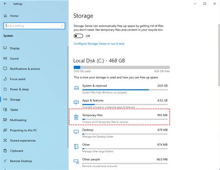
Task: Click the Display monitor icon
Action: (x=5, y=48)
